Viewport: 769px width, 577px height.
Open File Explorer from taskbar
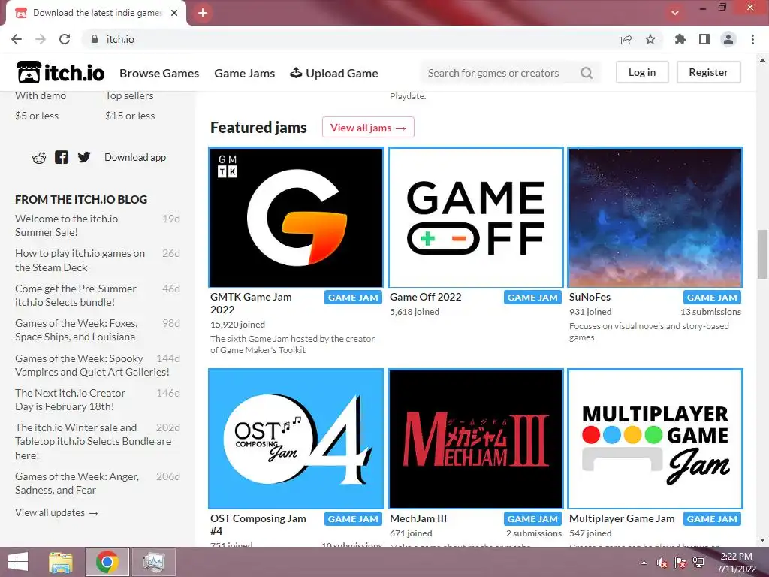pyautogui.click(x=61, y=562)
